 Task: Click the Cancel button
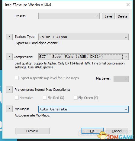point(117,131)
